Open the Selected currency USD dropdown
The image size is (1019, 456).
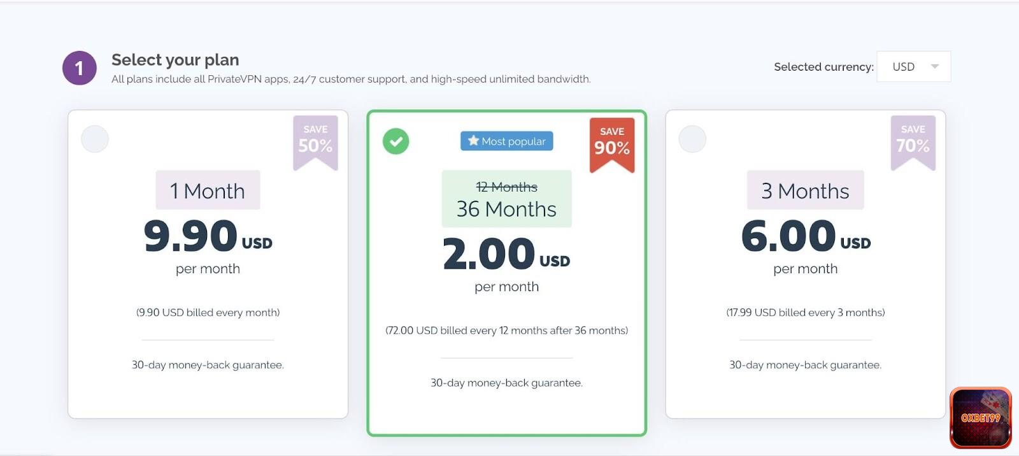tap(913, 67)
